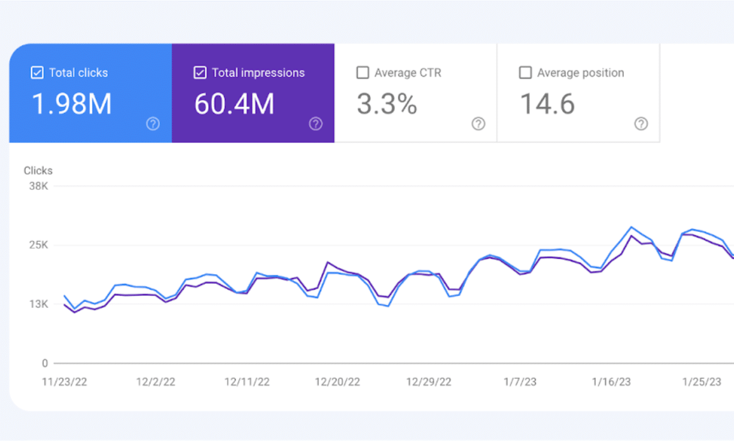Click the Average position label text
Screen dimensions: 734x441
point(580,73)
